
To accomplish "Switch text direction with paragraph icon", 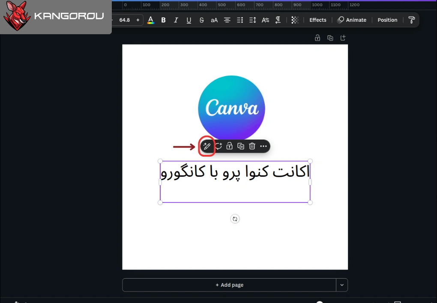I will [x=278, y=20].
